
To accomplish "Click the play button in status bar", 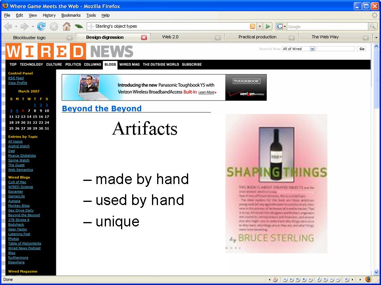I will point(291,279).
